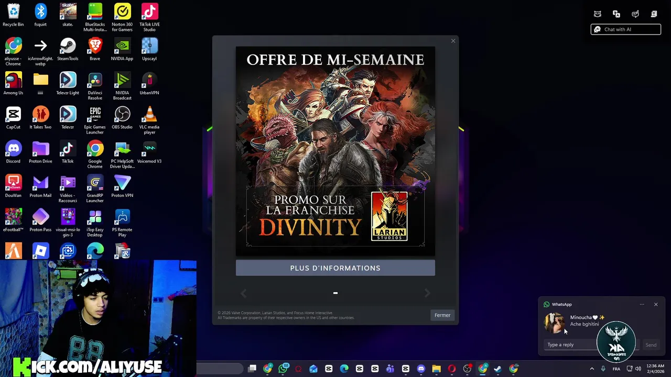
Task: Open the taskbar clock and date
Action: 655,369
